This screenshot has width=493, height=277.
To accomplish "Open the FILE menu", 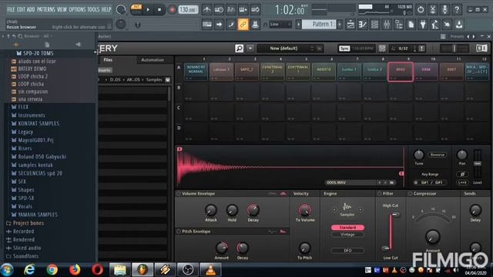I will coord(11,10).
